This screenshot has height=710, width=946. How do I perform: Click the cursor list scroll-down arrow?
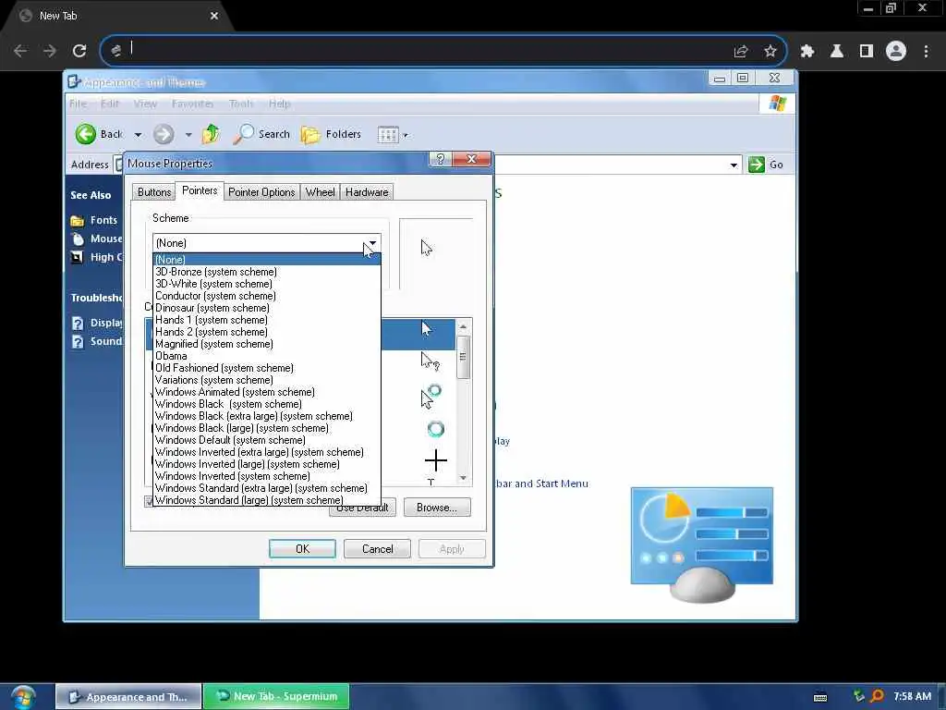[464, 478]
